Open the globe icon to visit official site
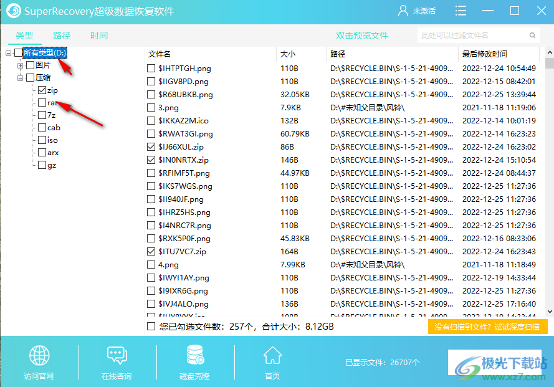The image size is (554, 387). click(39, 356)
